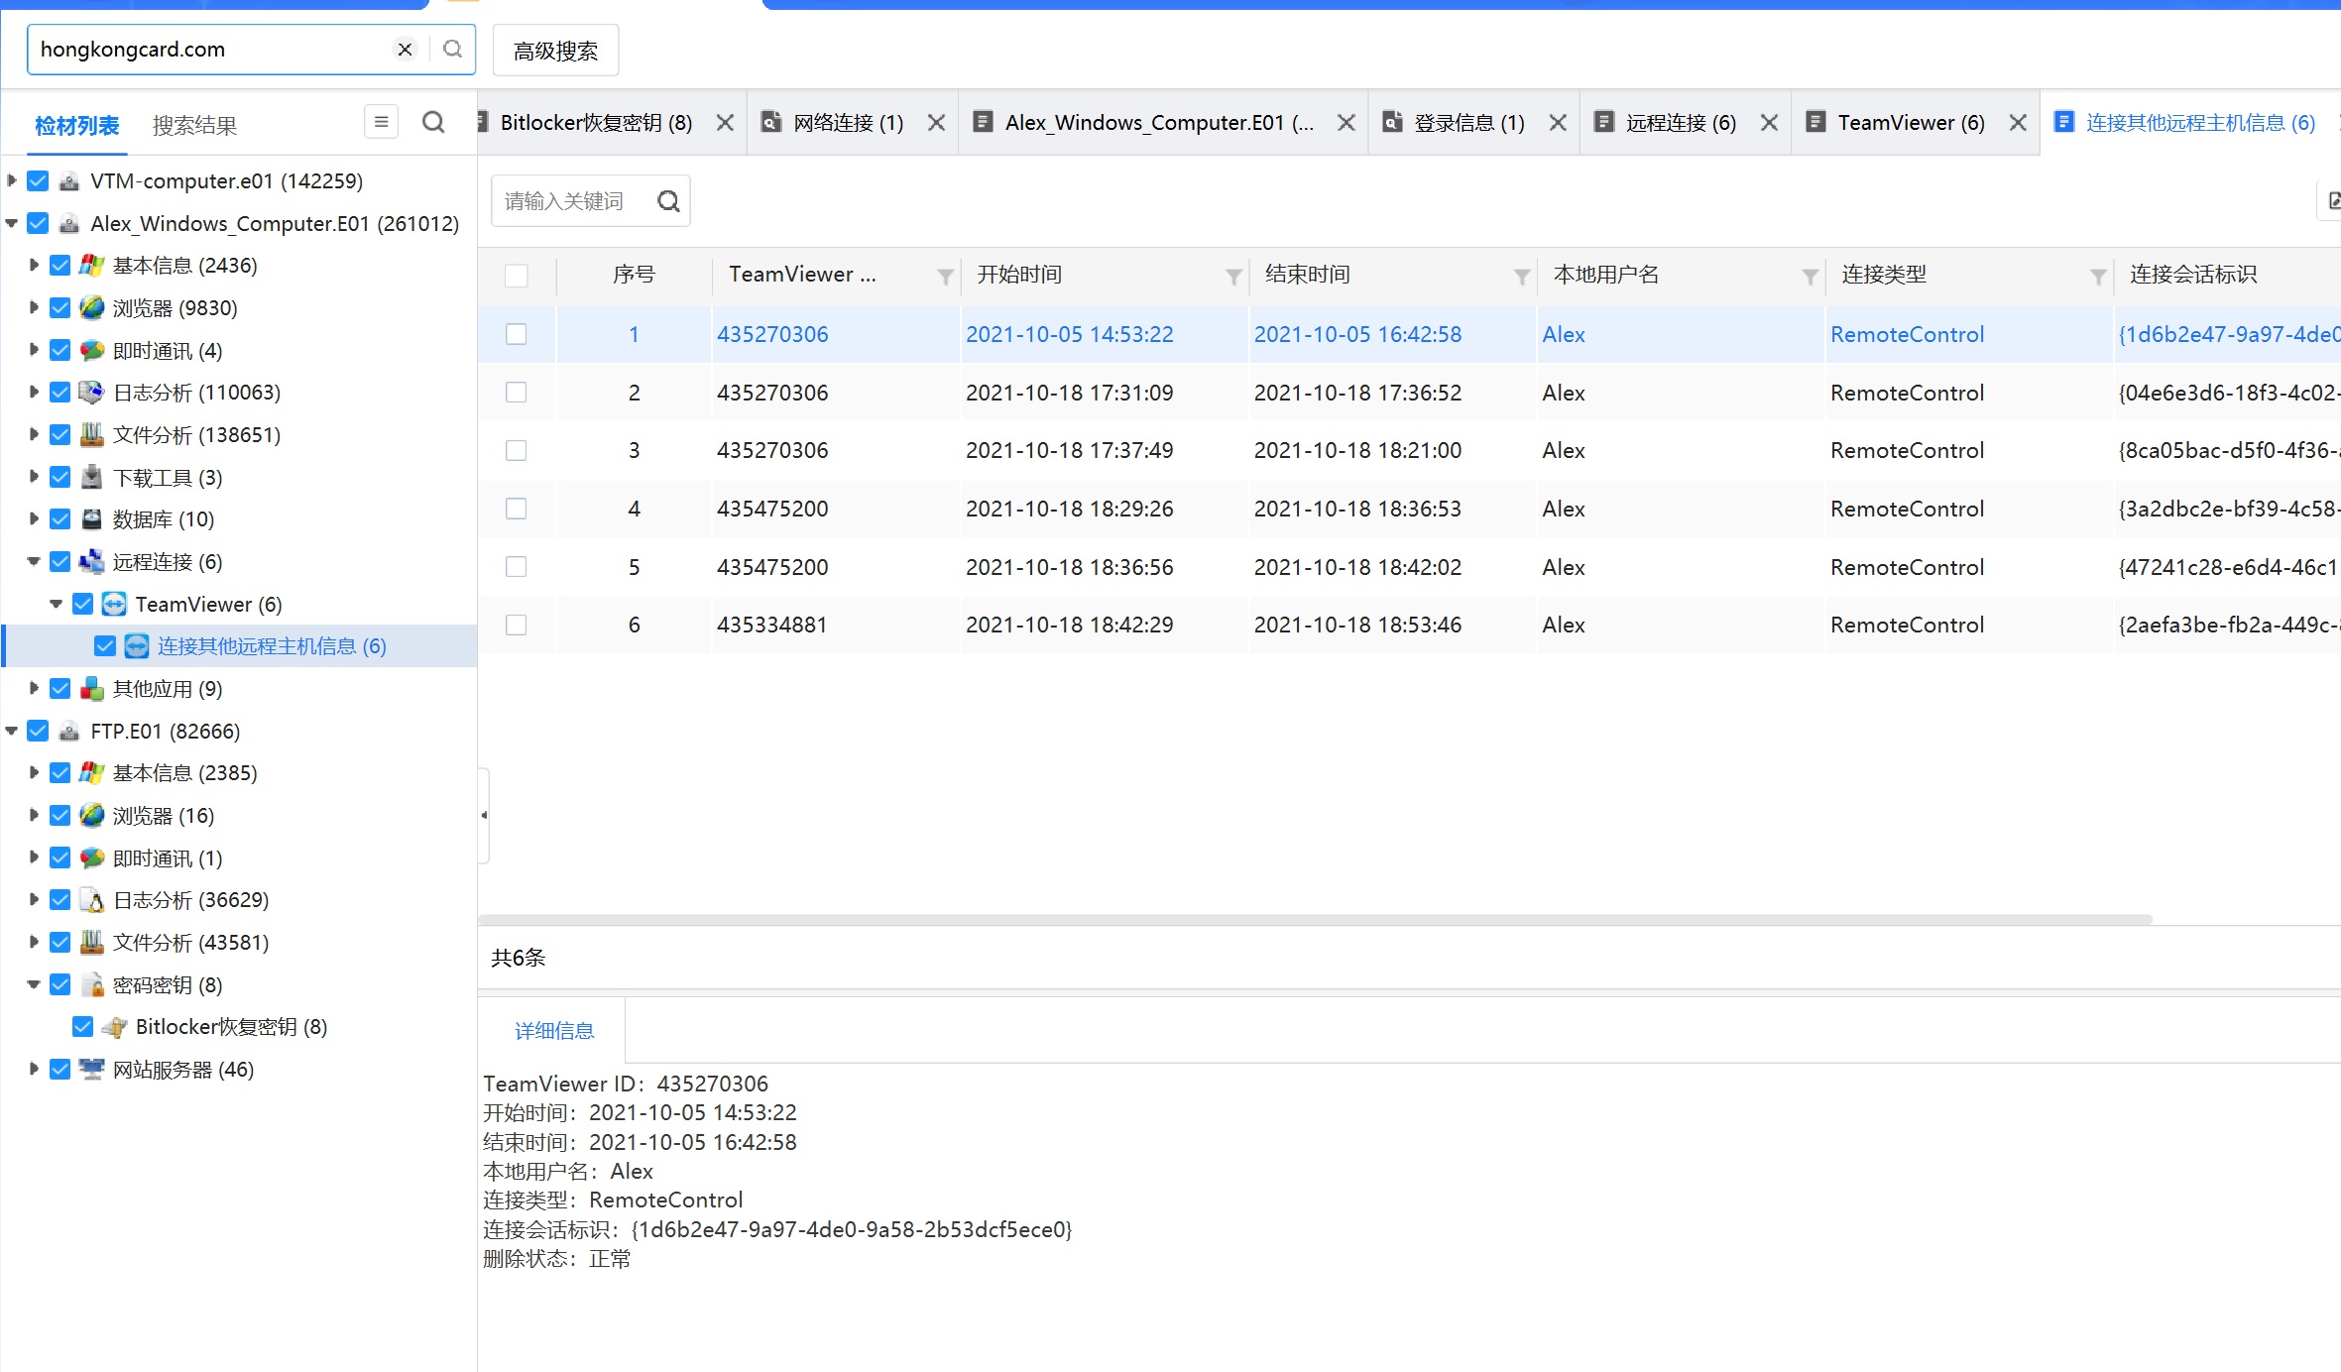The image size is (2341, 1372).
Task: Click the 下载工具 icon
Action: (91, 477)
